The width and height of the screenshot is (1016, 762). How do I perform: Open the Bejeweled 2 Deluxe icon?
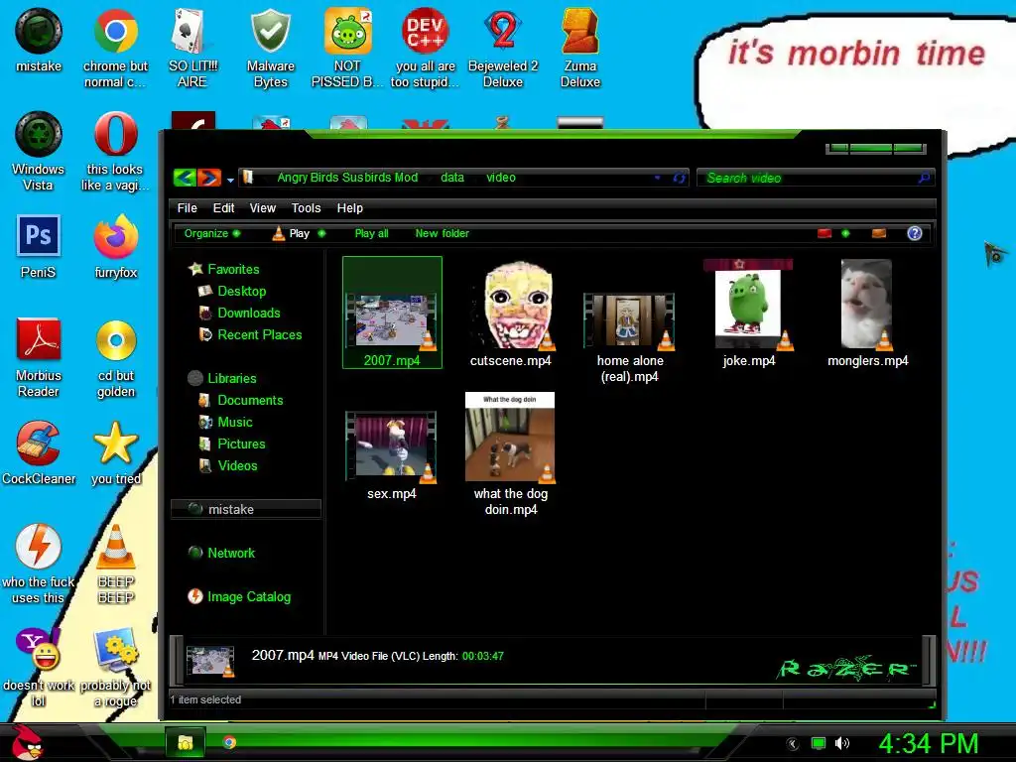click(503, 49)
